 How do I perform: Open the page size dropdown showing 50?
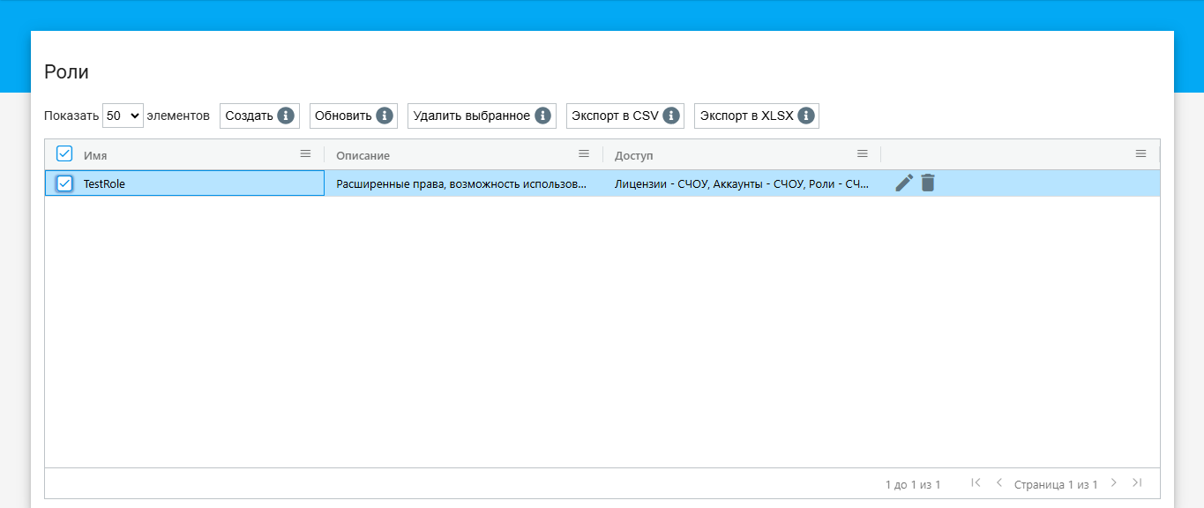[123, 116]
